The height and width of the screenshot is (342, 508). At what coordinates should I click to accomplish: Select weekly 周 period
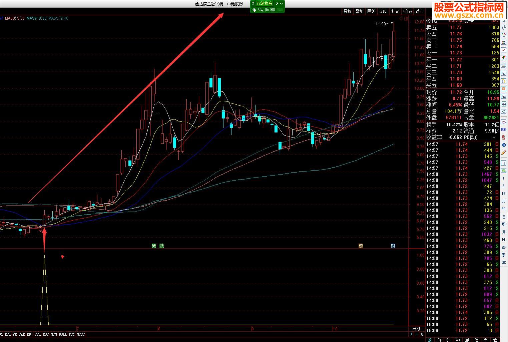tap(504, 224)
